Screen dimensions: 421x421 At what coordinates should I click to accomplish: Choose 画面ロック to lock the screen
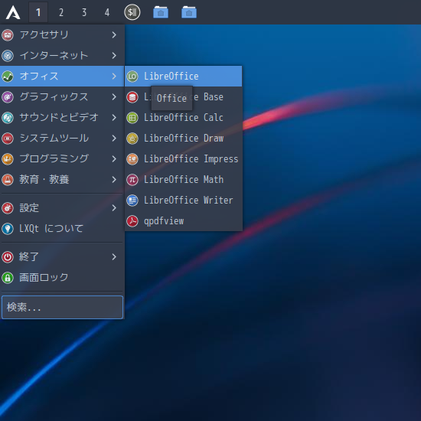coord(62,278)
